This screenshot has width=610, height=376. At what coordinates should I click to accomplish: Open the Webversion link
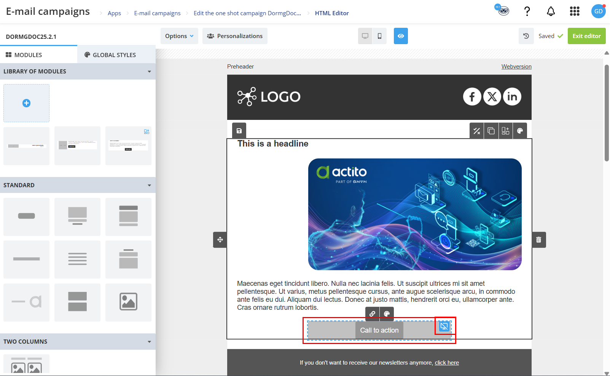[516, 67]
